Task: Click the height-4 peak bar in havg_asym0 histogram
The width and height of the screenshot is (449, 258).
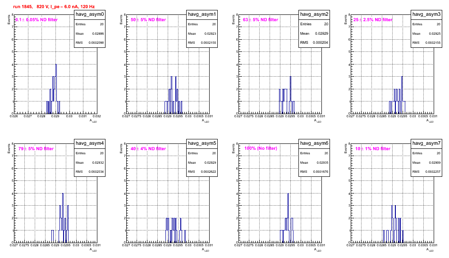Action: pos(56,89)
